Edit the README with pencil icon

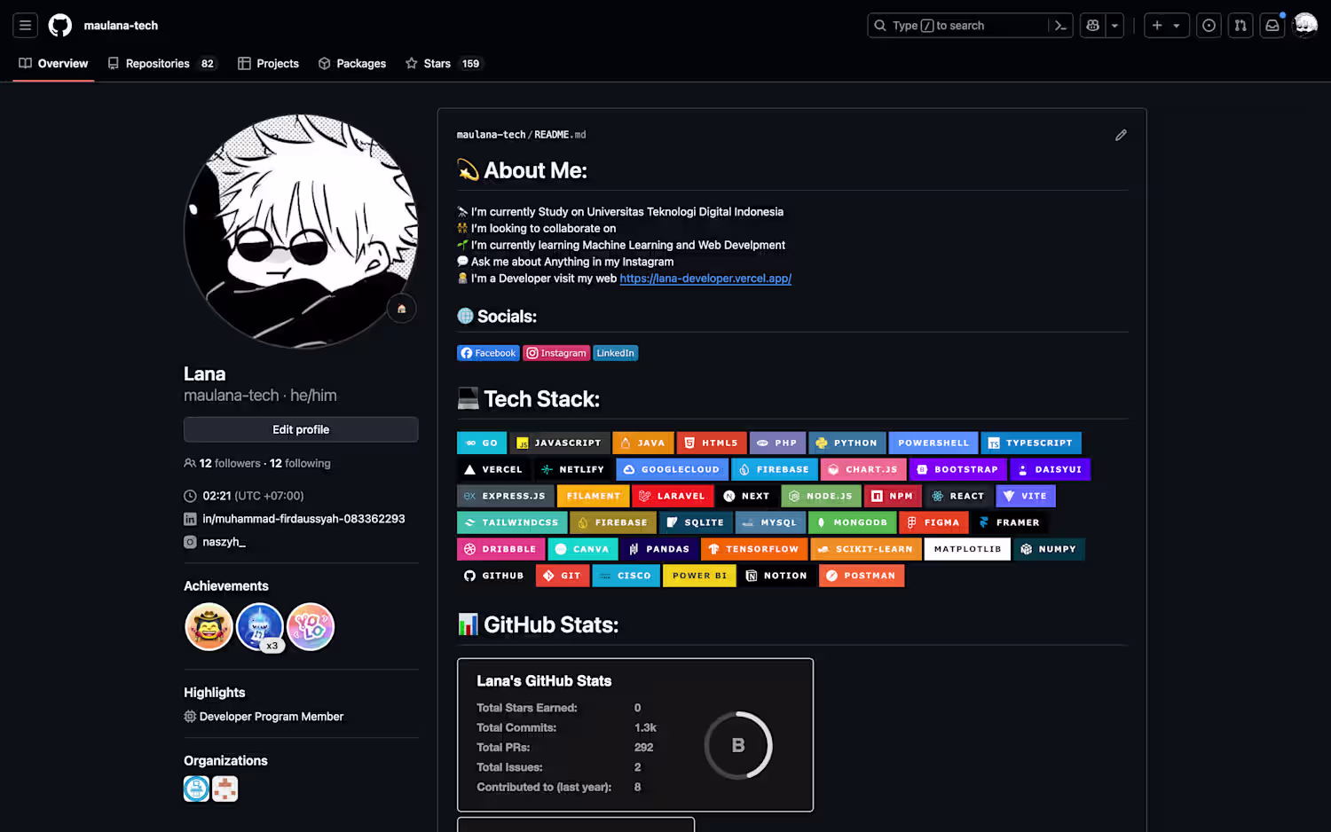(1121, 135)
